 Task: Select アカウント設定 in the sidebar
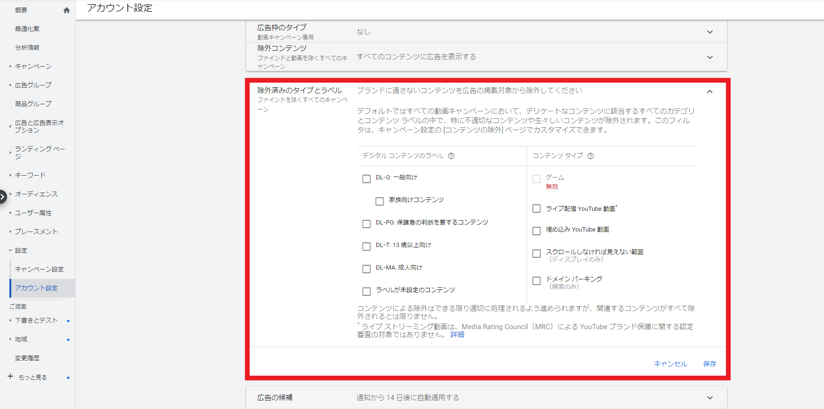click(37, 288)
